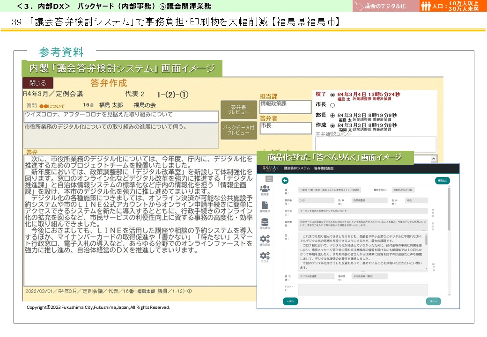
Task: Select the 校了 radio button
Action: point(332,95)
